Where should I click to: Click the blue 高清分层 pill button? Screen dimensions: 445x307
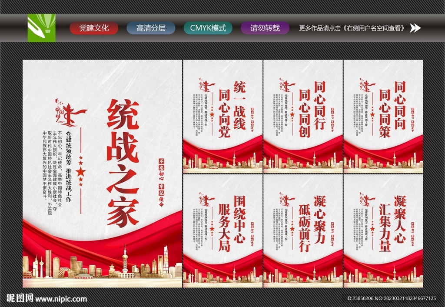tap(151, 28)
